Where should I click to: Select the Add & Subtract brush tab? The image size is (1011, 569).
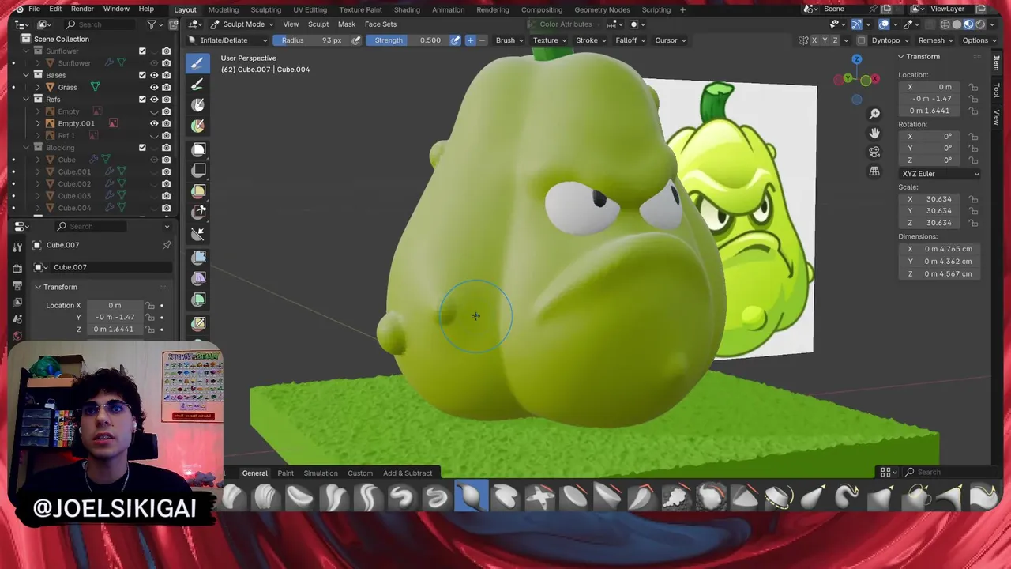click(408, 473)
